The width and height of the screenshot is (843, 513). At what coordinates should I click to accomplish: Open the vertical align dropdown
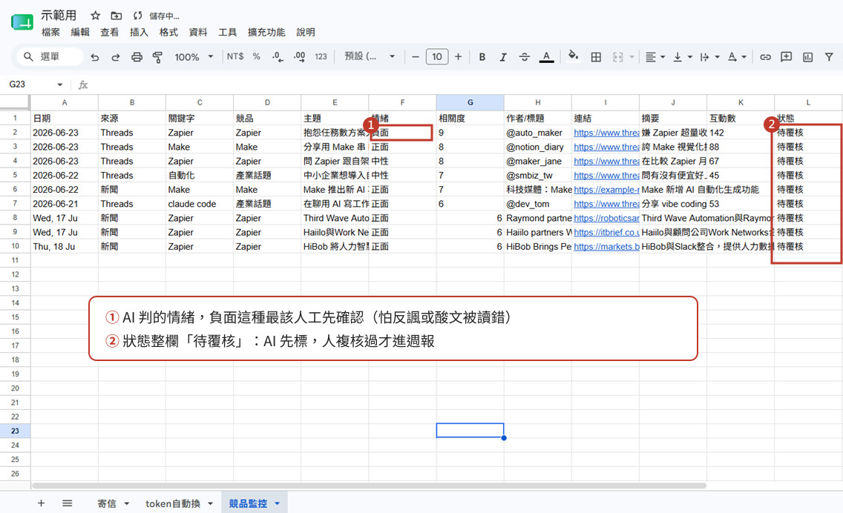coord(682,57)
